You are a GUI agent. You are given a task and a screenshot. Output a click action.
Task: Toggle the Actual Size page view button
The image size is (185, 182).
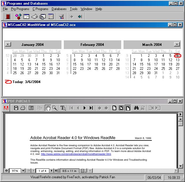[115, 108]
